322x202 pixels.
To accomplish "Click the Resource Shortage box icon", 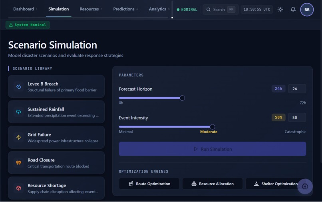I will (x=18, y=188).
